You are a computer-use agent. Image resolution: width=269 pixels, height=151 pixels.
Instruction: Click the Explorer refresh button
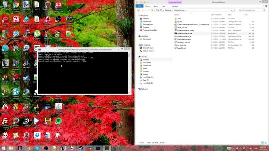coord(235,10)
